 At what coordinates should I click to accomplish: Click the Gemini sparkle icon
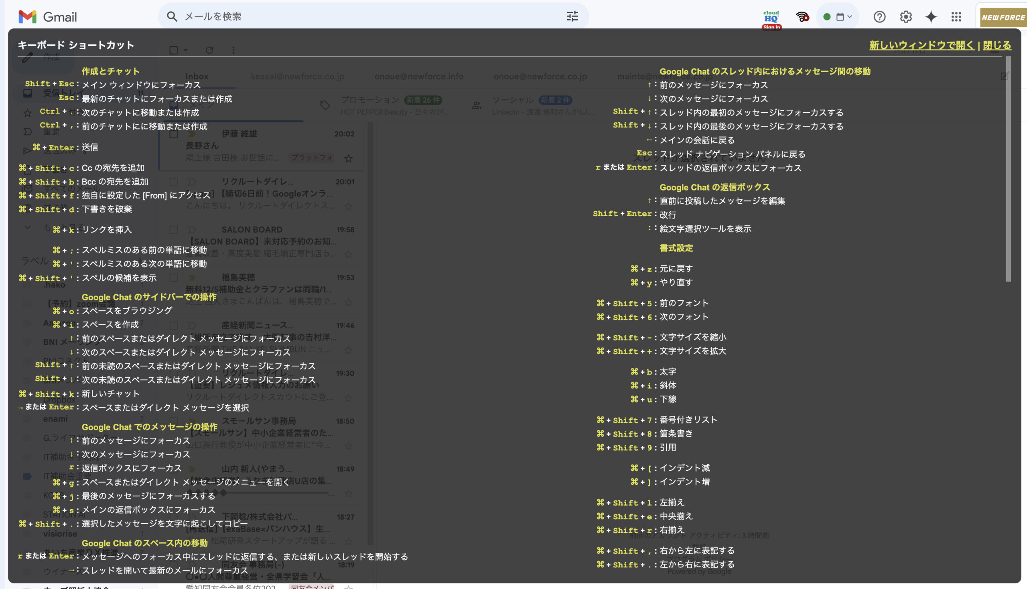[x=931, y=17]
